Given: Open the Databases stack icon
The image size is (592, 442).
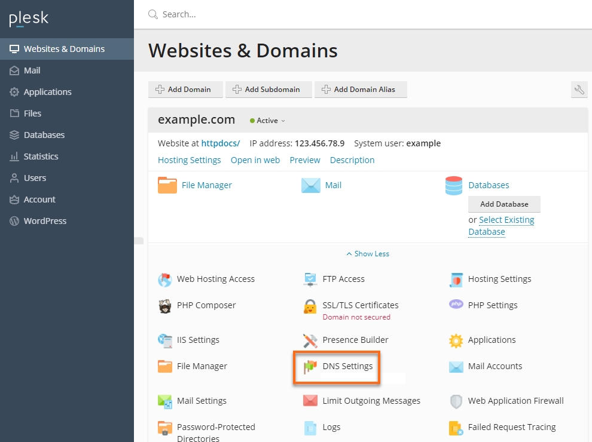Looking at the screenshot, I should pos(454,186).
